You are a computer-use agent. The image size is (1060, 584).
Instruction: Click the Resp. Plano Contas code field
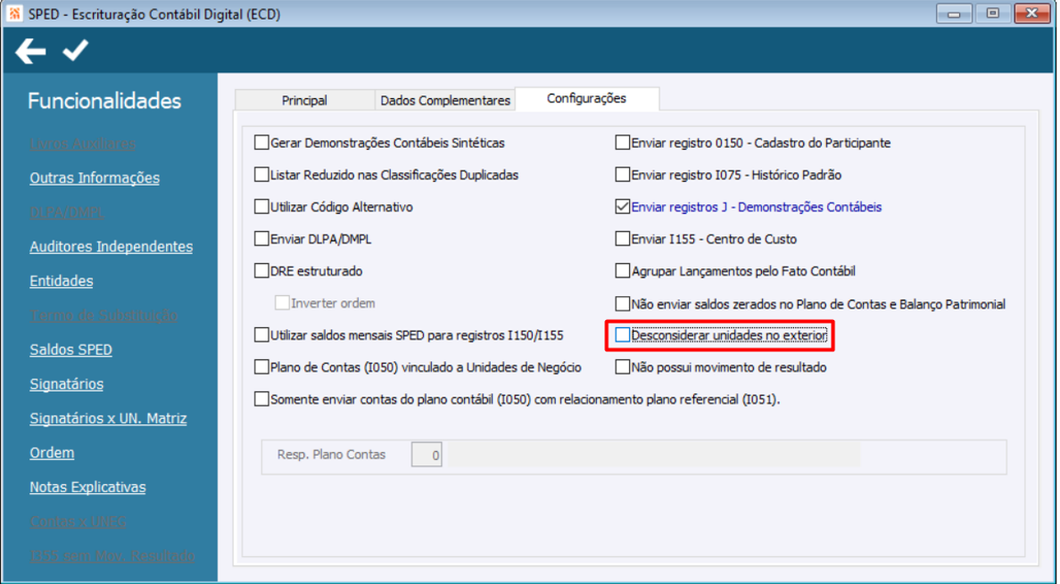pyautogui.click(x=426, y=455)
